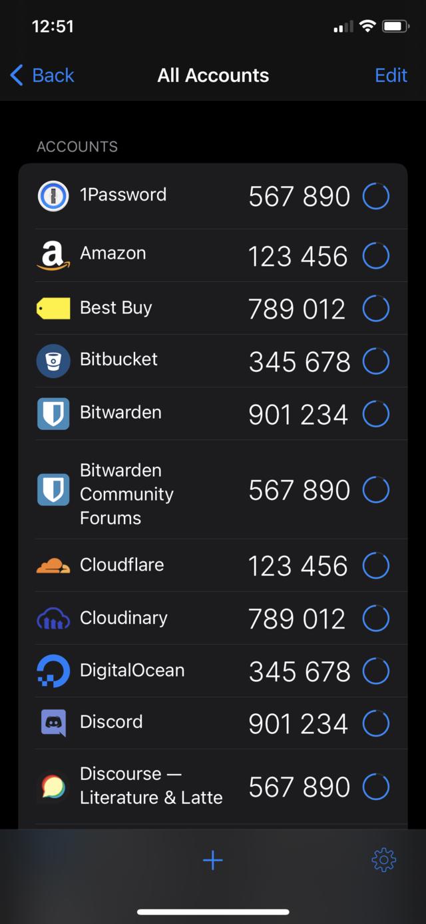Add a new account with plus button
The image size is (426, 924).
point(212,860)
